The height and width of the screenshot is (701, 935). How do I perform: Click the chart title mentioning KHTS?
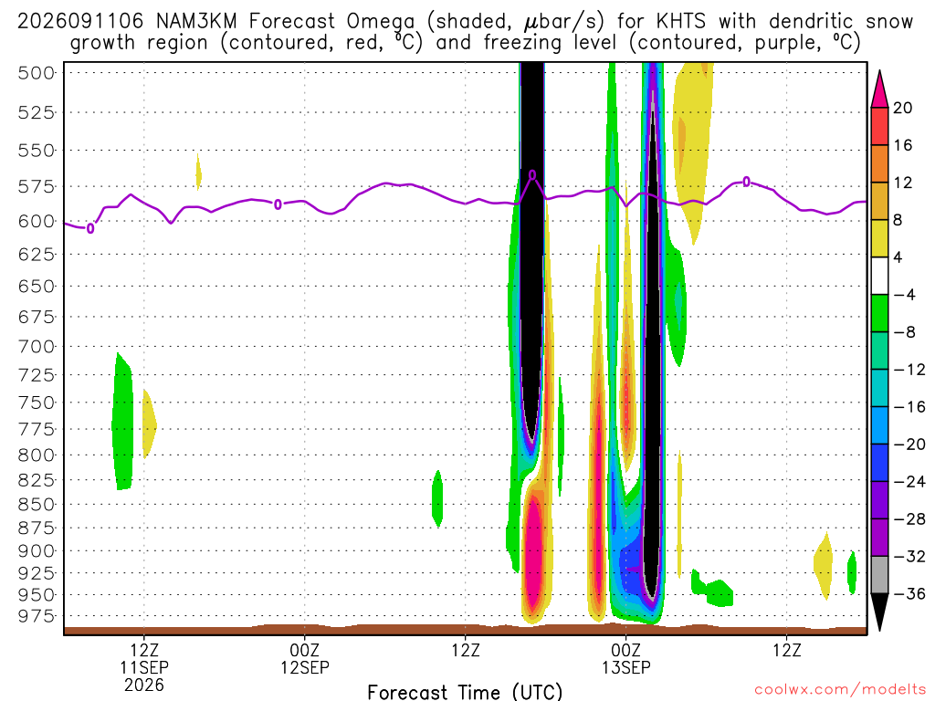(465, 32)
